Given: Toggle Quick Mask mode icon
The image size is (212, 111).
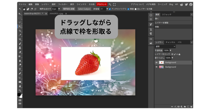Looking at the screenshot, I should [x=20, y=100].
